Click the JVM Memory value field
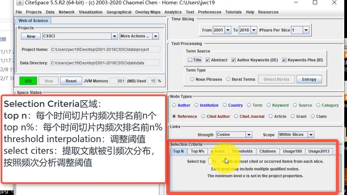 click(118, 81)
